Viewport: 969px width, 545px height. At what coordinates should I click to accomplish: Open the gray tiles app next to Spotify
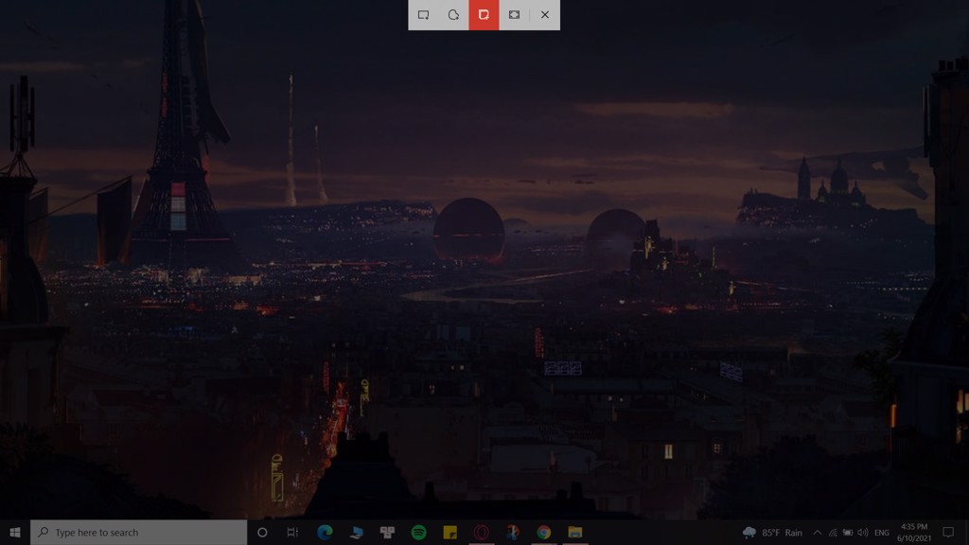point(387,532)
